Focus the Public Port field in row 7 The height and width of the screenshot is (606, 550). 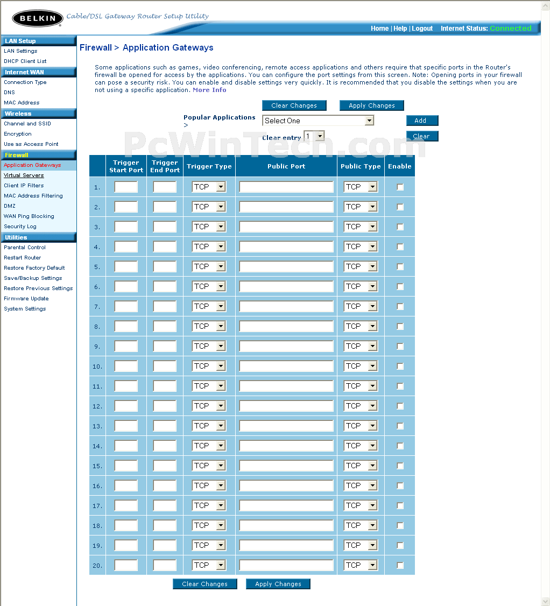(x=286, y=306)
